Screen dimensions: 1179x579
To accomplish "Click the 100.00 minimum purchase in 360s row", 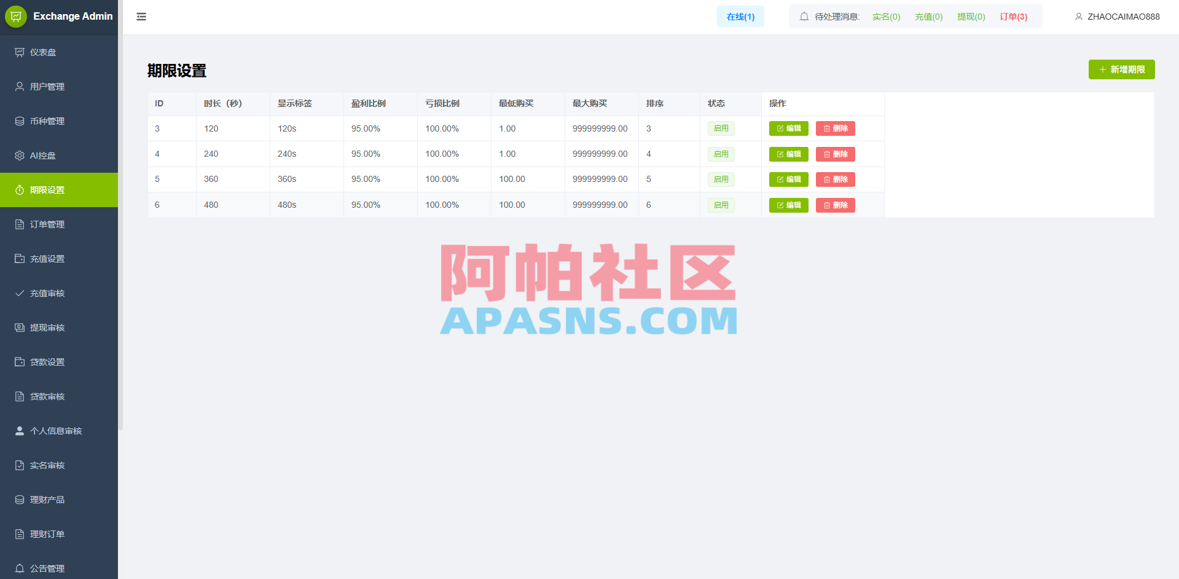I will click(x=512, y=179).
